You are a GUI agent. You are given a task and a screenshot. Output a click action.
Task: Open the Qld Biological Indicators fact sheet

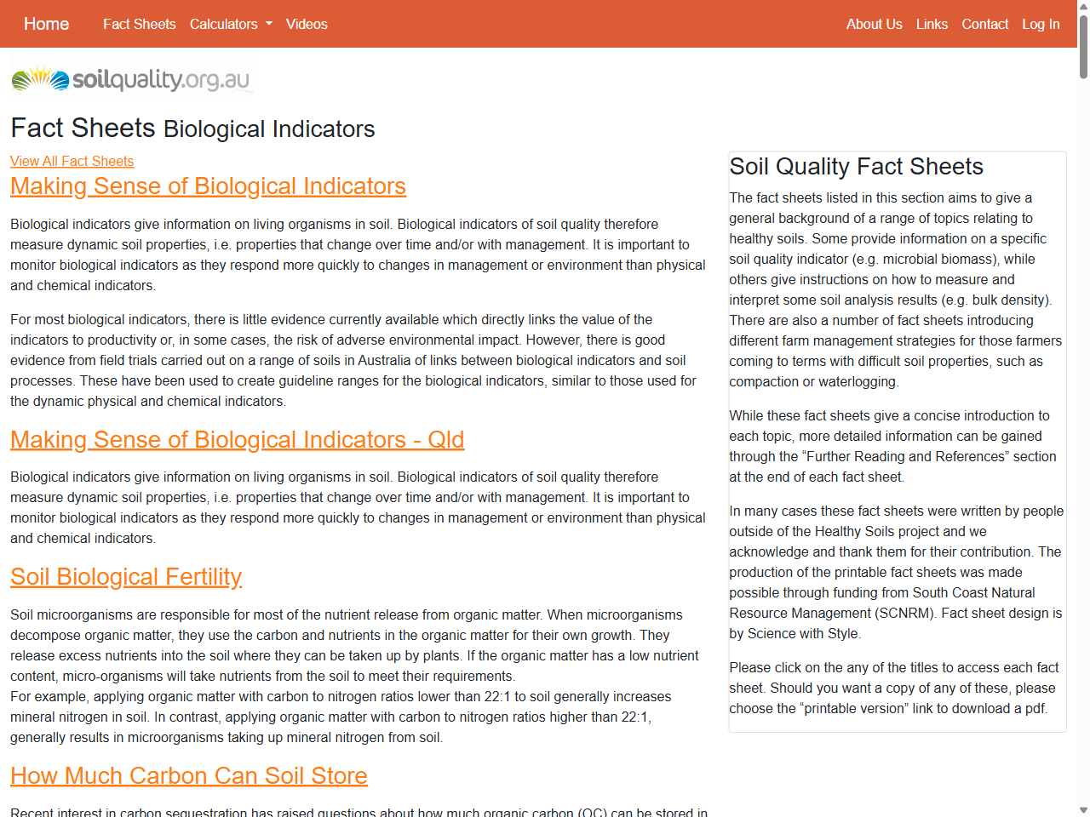pyautogui.click(x=237, y=440)
